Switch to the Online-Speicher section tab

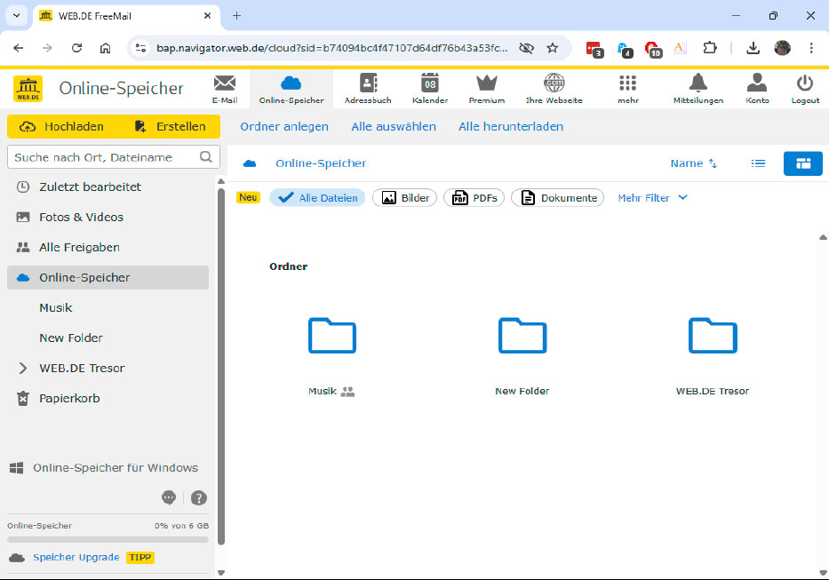coord(292,84)
